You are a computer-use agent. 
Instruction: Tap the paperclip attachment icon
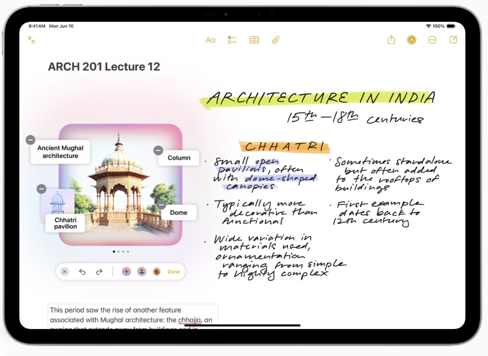coord(276,40)
